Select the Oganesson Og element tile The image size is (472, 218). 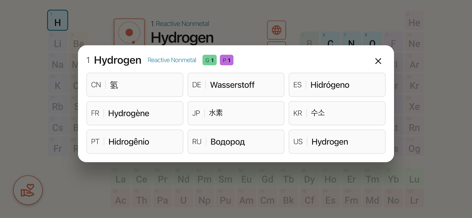(x=414, y=146)
